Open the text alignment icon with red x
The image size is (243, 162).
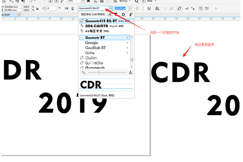click(x=157, y=9)
